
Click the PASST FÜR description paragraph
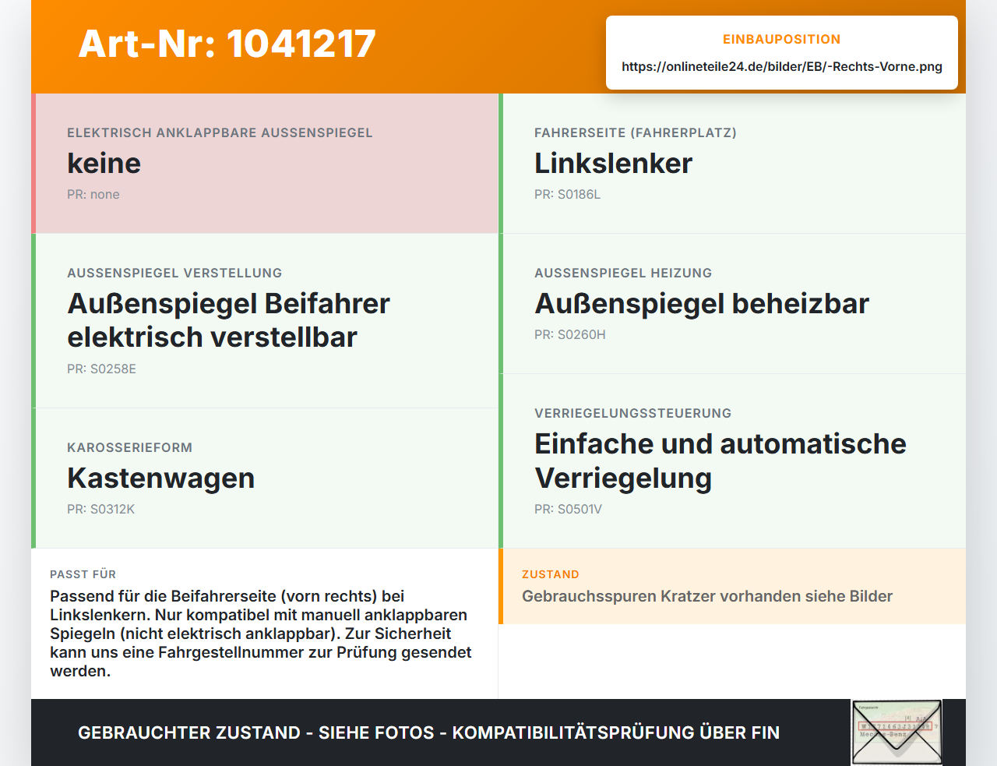point(261,634)
